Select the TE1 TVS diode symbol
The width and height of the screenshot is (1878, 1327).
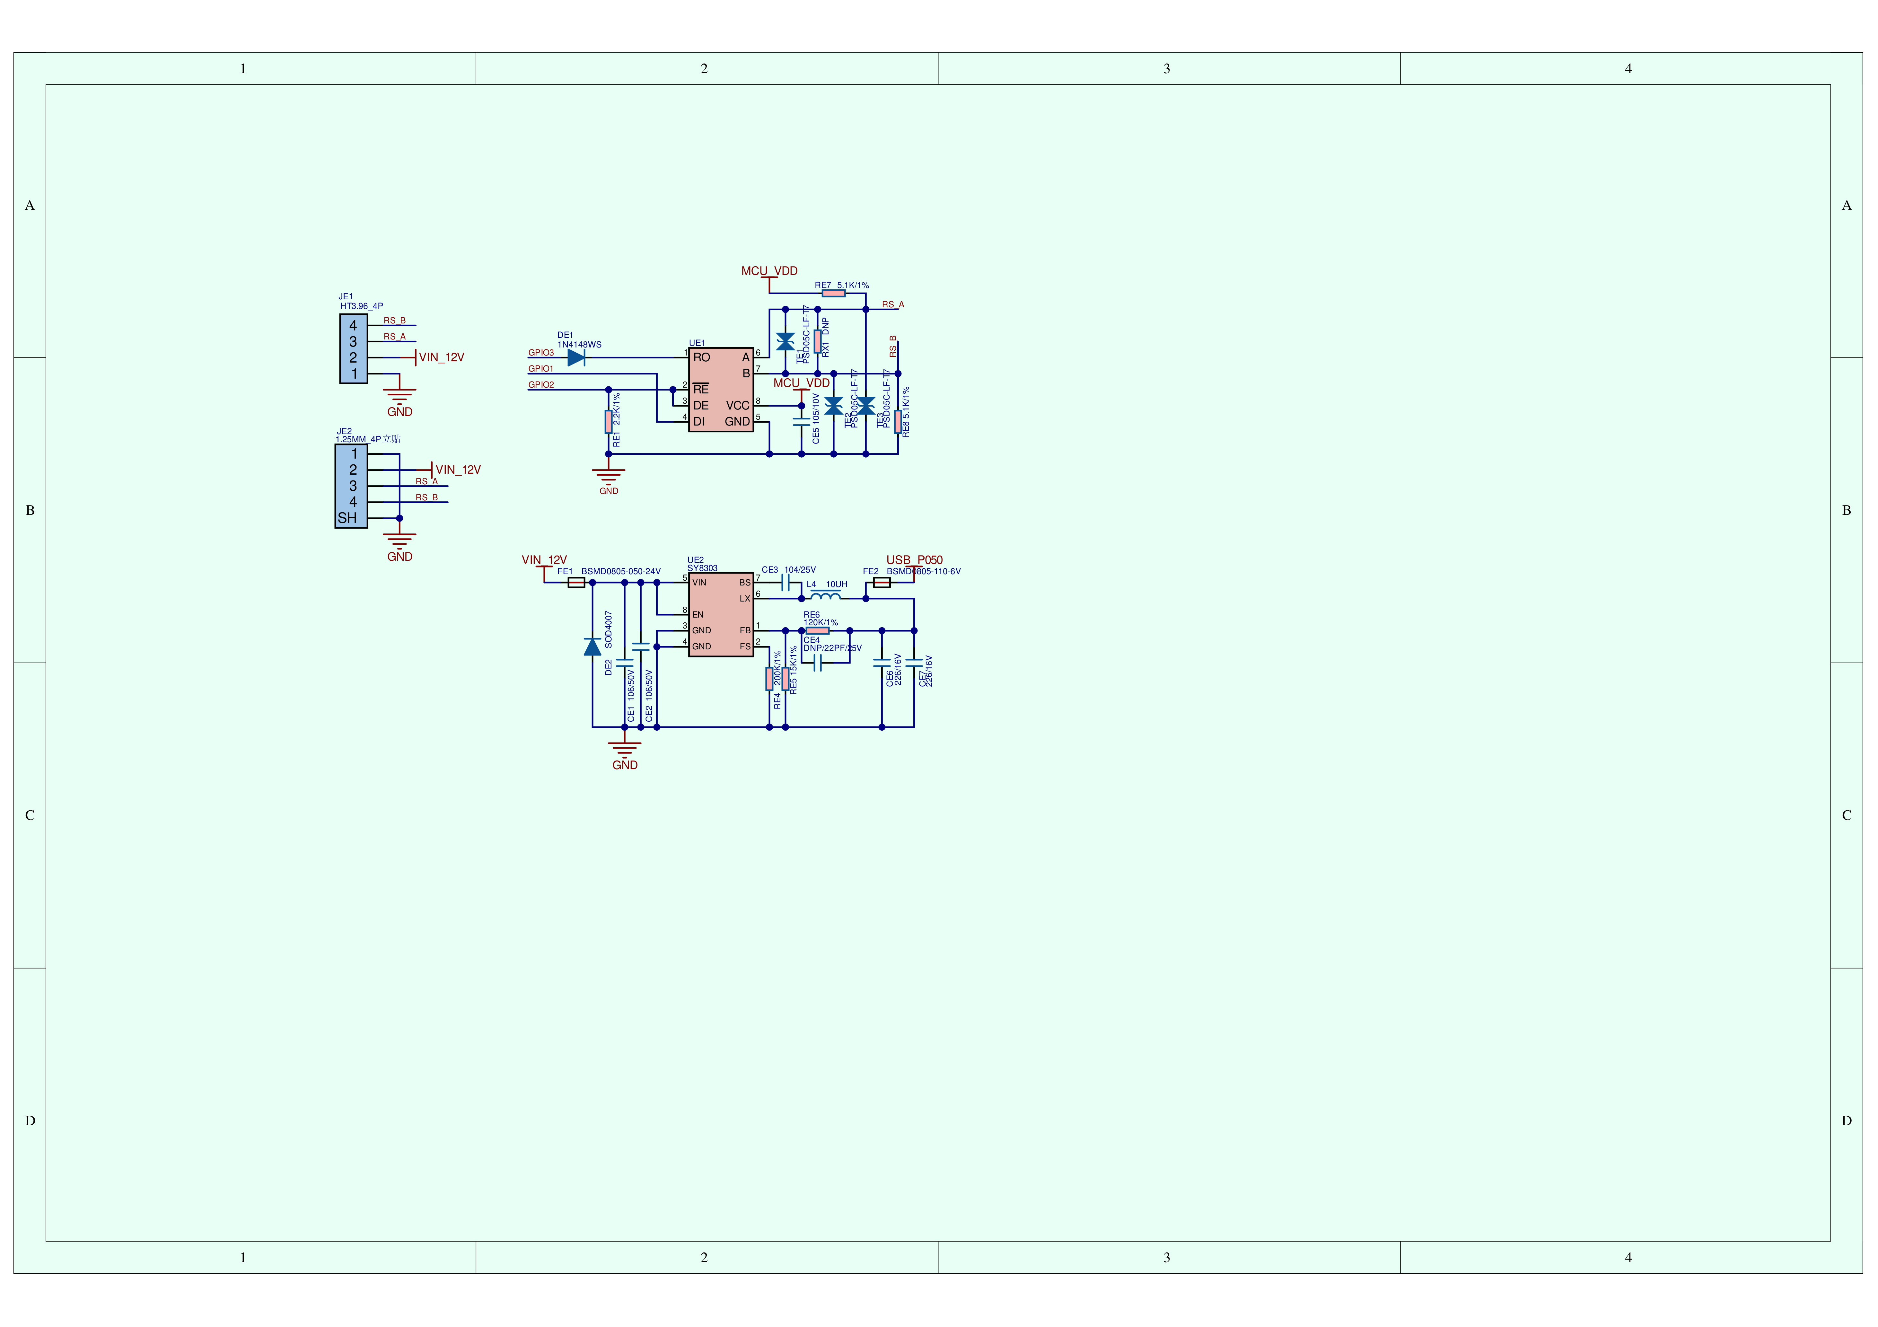[785, 341]
